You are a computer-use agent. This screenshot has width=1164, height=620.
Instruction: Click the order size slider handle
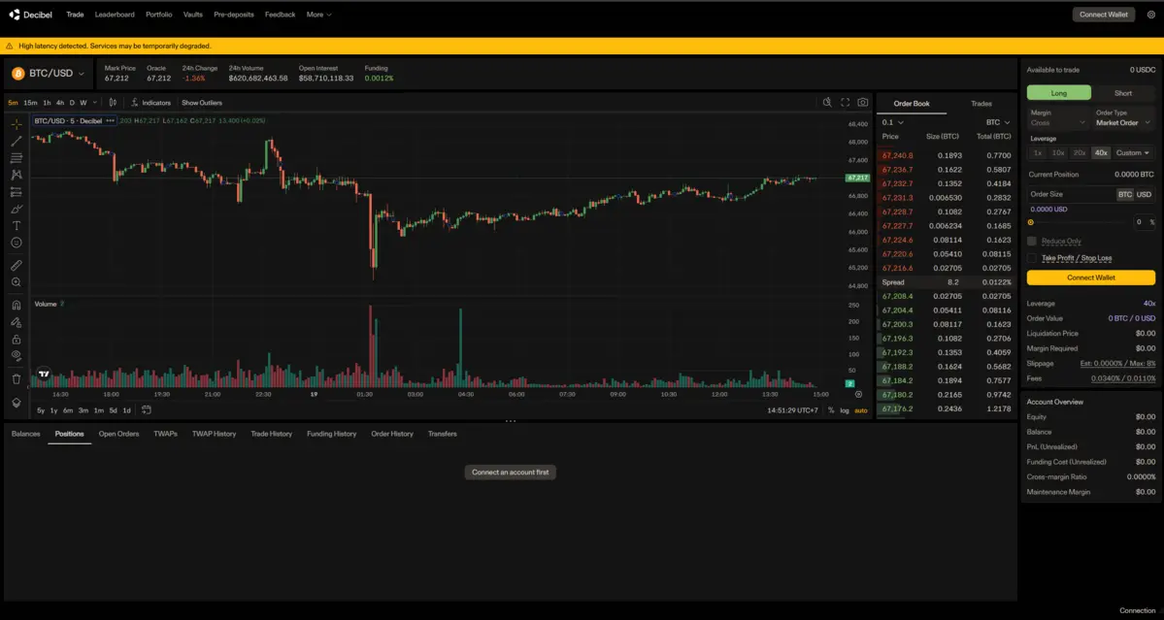tap(1031, 222)
